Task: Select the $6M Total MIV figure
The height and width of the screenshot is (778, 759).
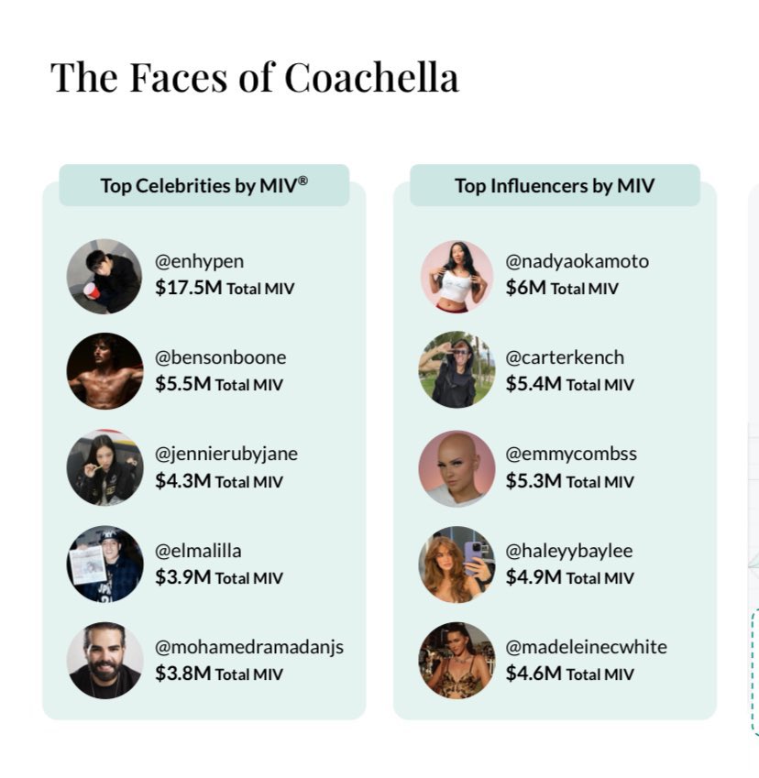Action: pyautogui.click(x=562, y=288)
